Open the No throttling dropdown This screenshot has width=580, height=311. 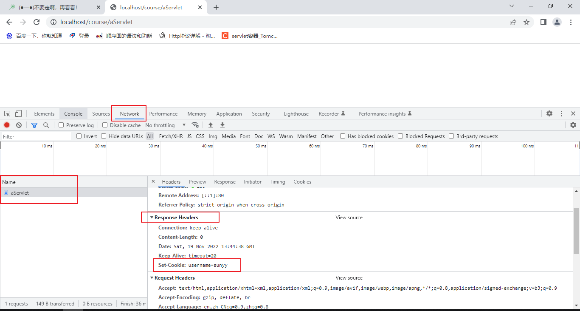(x=166, y=125)
